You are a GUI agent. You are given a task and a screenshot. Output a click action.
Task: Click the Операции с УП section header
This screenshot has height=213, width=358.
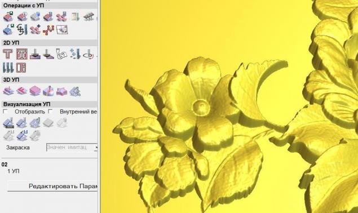50,5
